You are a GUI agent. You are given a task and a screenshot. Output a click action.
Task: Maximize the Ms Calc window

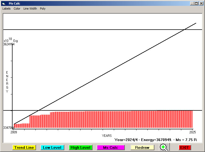[196, 3]
